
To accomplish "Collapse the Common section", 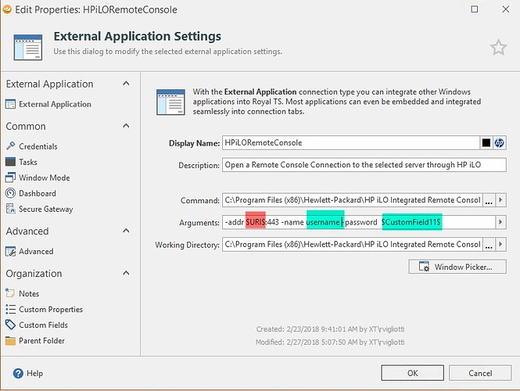I will [x=127, y=126].
